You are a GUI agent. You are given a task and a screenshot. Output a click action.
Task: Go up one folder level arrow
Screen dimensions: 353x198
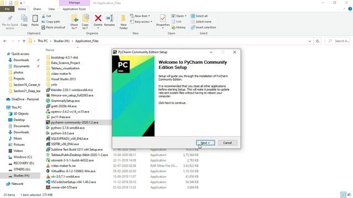24,41
